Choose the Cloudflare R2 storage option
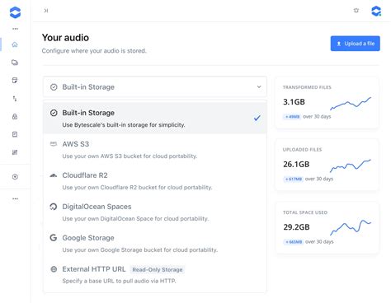The width and height of the screenshot is (391, 303). pos(155,181)
